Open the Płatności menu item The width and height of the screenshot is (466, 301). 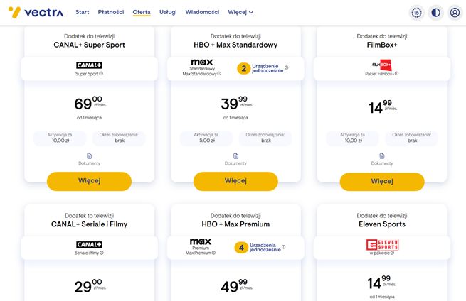pos(110,12)
